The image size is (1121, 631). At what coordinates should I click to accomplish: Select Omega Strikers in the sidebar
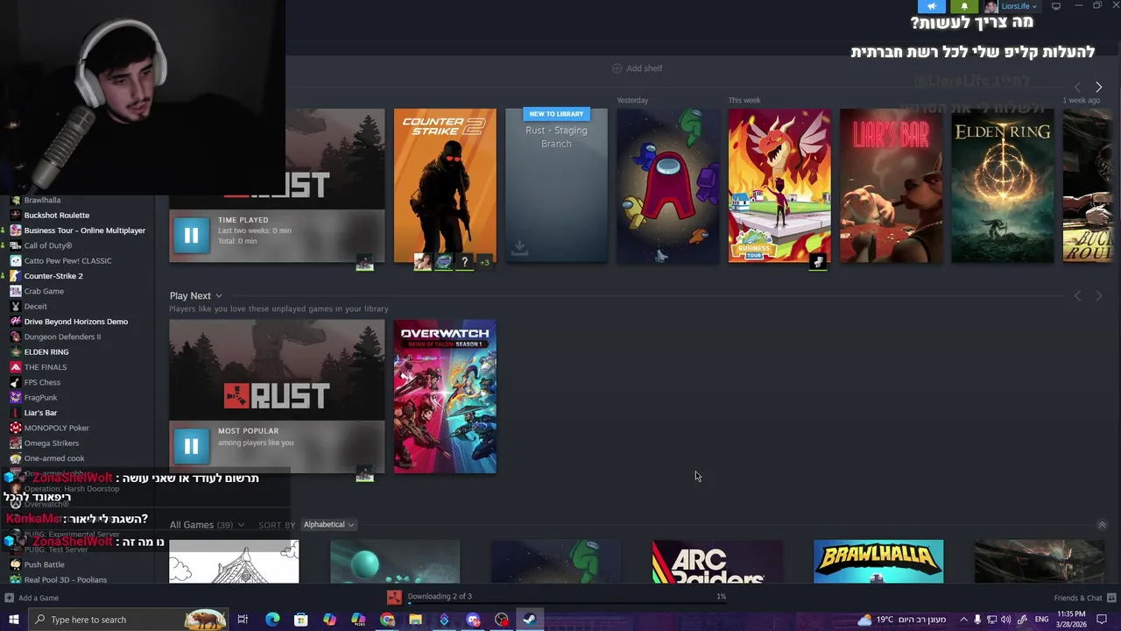pyautogui.click(x=52, y=443)
